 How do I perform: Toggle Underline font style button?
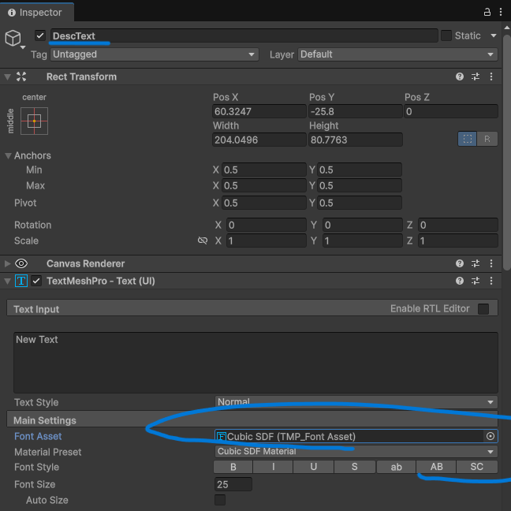[x=314, y=467]
